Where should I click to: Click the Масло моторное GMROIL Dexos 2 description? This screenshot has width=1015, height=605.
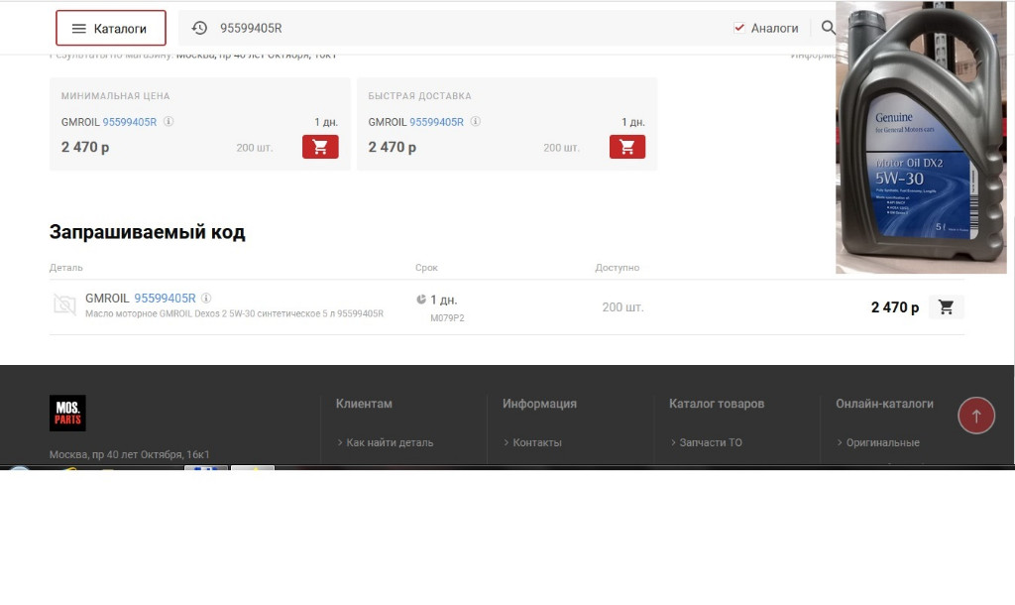tap(234, 313)
